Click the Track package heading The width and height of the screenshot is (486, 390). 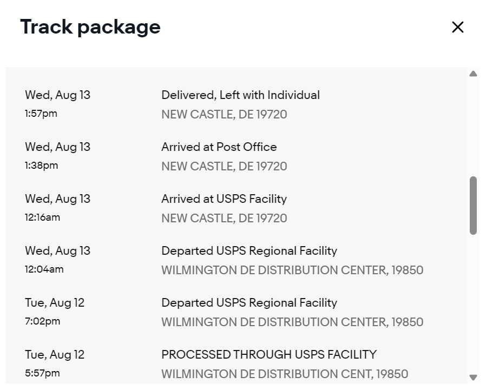coord(90,27)
